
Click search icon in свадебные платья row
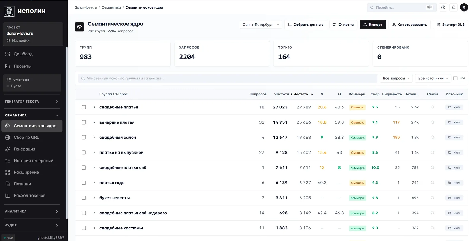(x=433, y=107)
